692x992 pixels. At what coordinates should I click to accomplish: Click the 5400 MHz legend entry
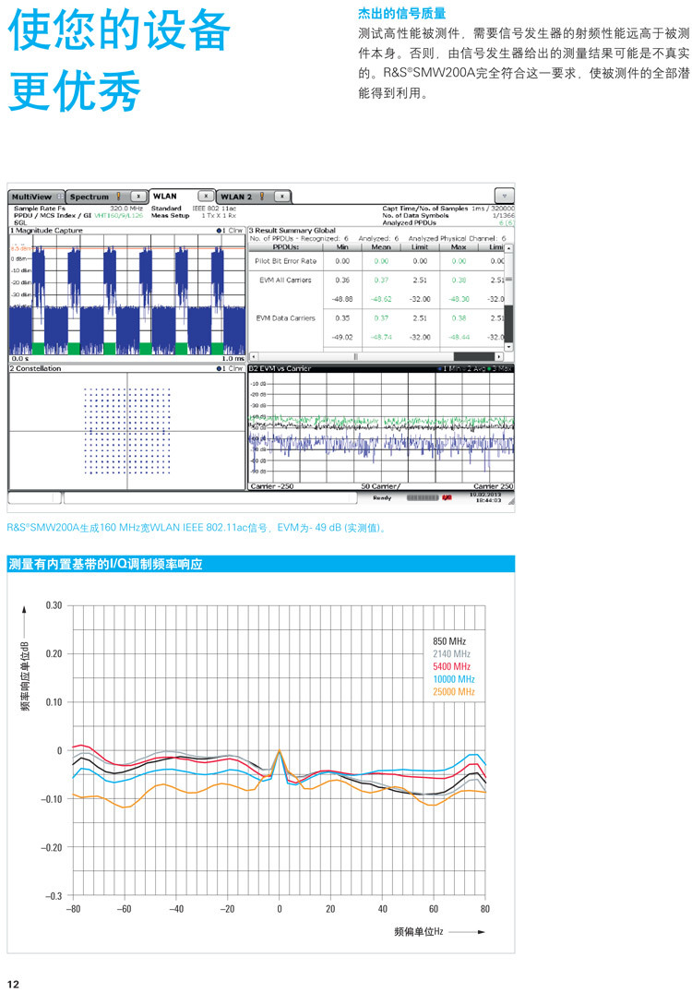point(451,666)
